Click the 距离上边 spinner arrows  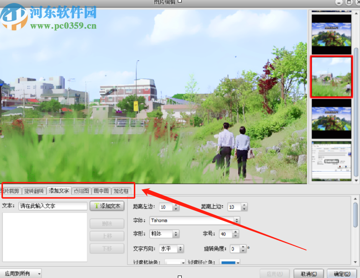[244, 207]
